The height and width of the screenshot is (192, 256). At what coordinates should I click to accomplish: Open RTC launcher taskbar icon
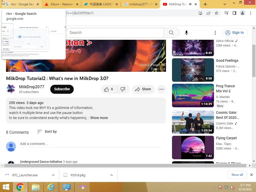(x=82, y=187)
